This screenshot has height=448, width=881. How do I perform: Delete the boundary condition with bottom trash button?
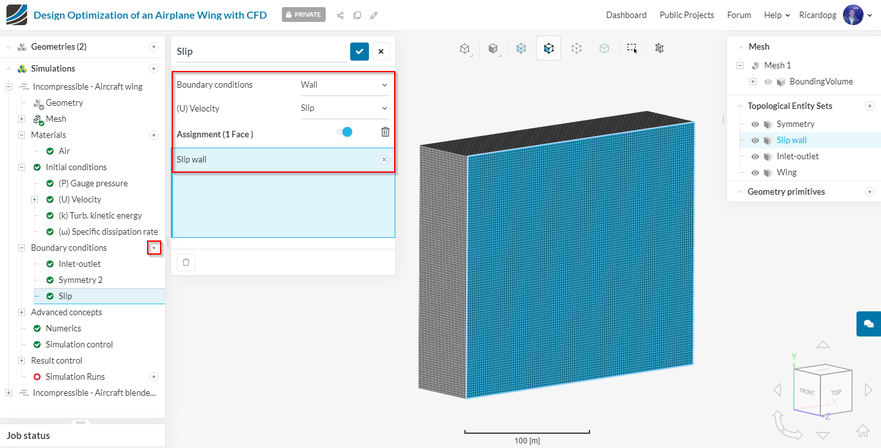(x=186, y=262)
